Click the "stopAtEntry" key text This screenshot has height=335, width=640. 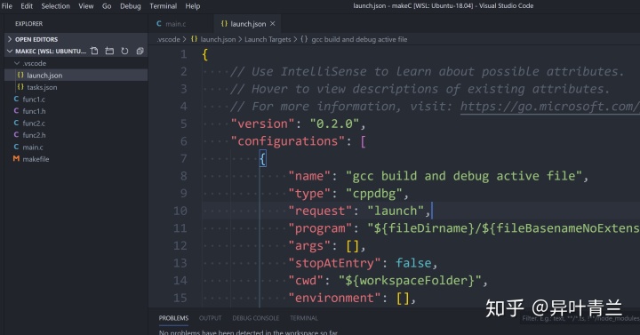coord(335,263)
